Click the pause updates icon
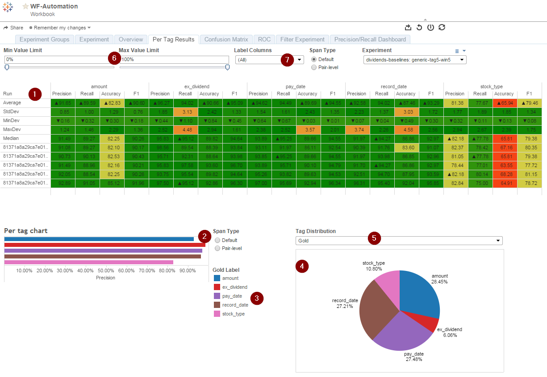 (430, 27)
